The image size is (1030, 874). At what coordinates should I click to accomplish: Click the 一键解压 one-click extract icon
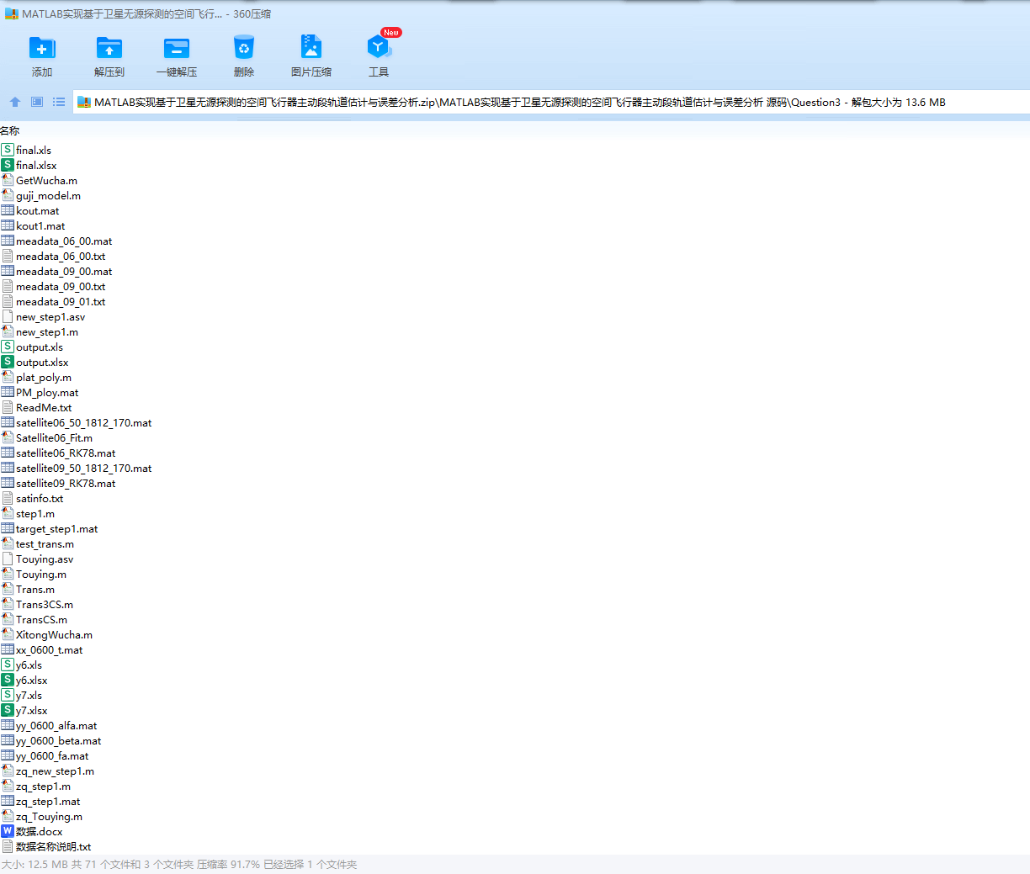click(x=177, y=48)
